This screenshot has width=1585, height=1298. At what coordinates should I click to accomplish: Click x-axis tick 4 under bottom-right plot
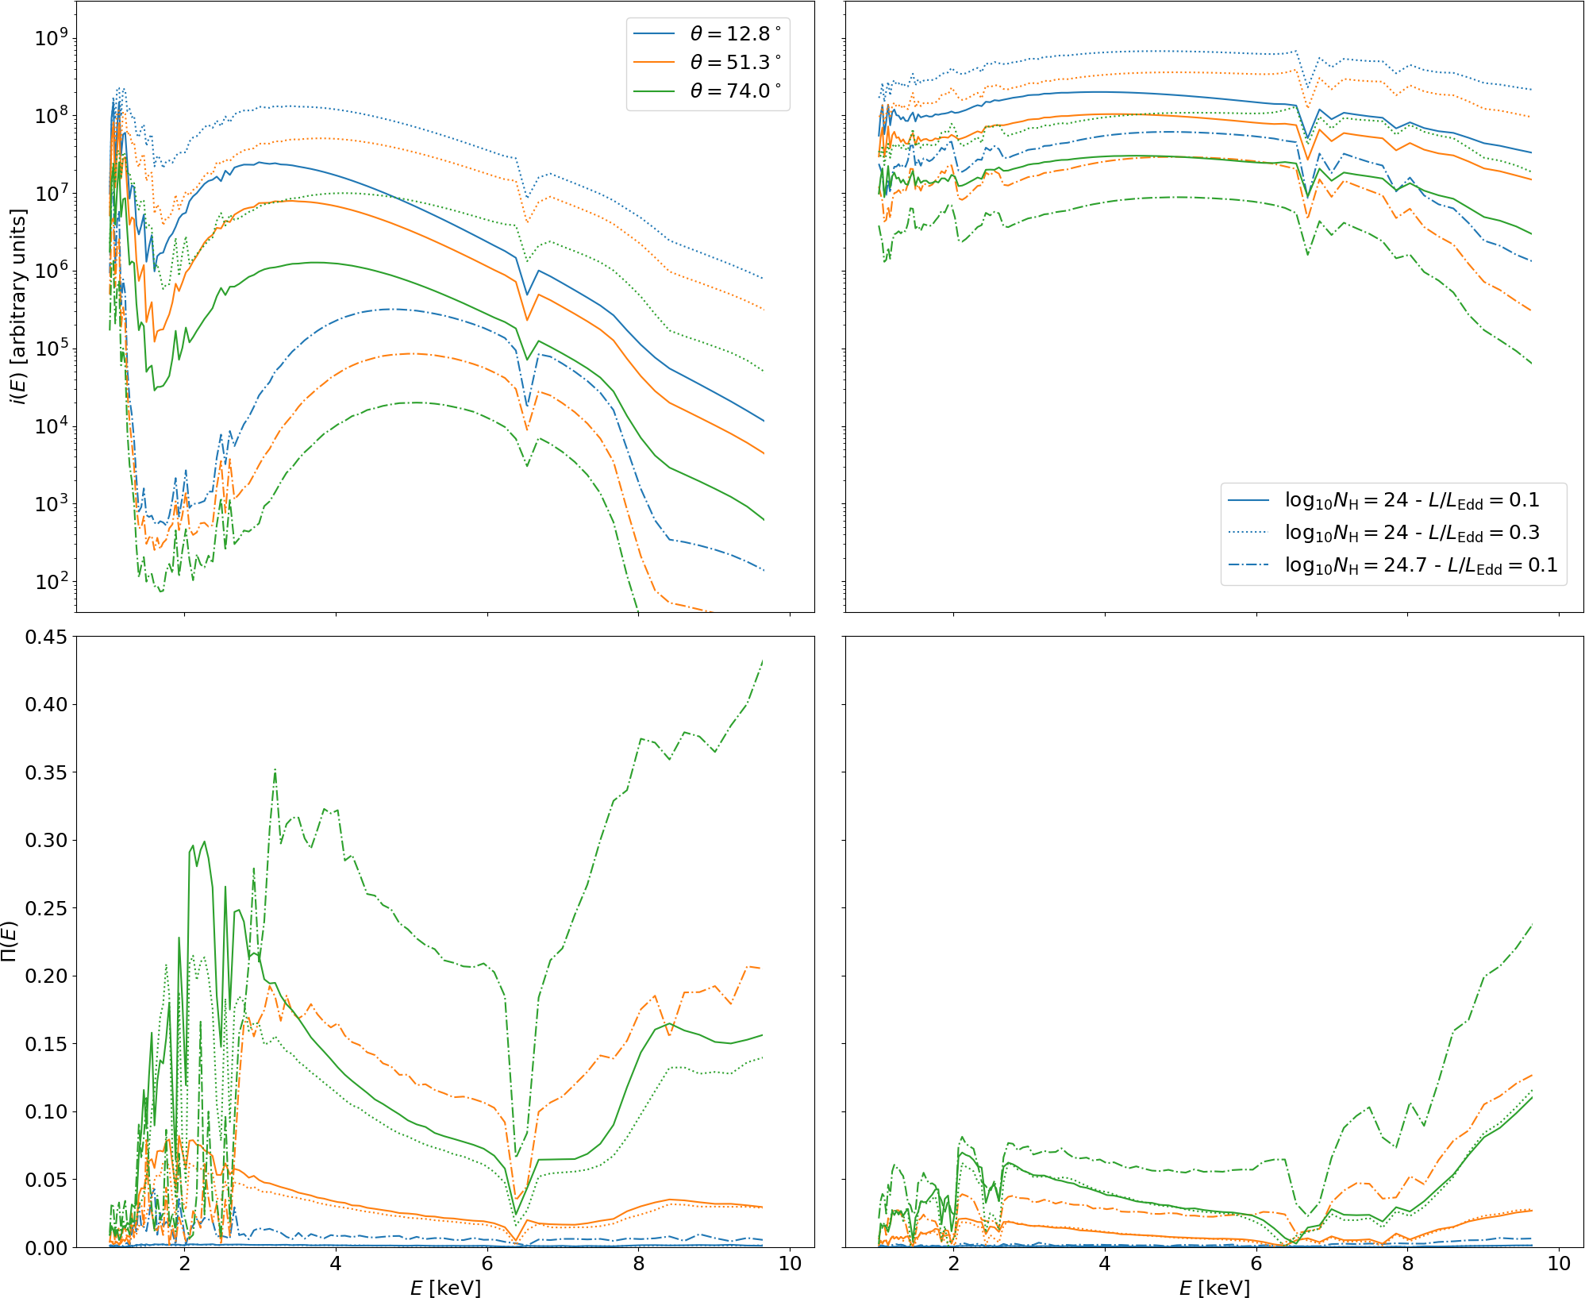(x=1105, y=1263)
